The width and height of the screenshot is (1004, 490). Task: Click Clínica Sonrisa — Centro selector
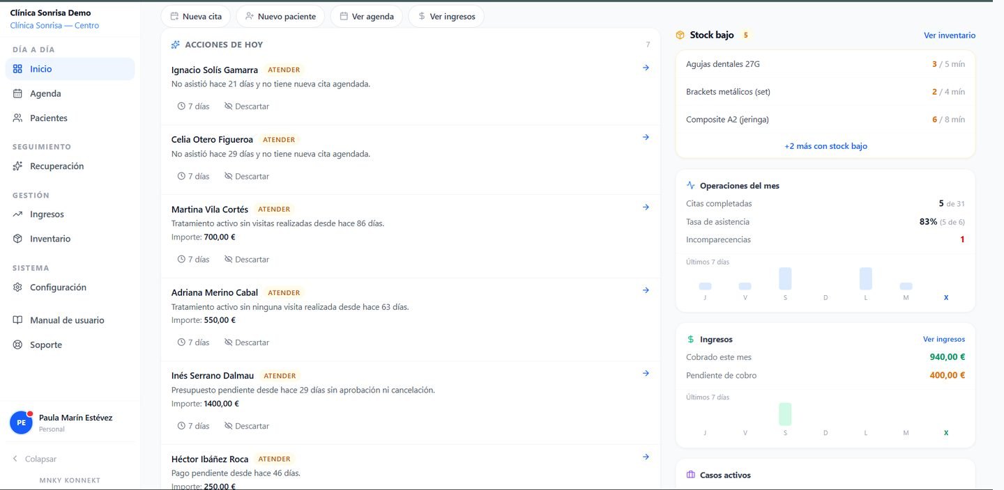point(54,25)
